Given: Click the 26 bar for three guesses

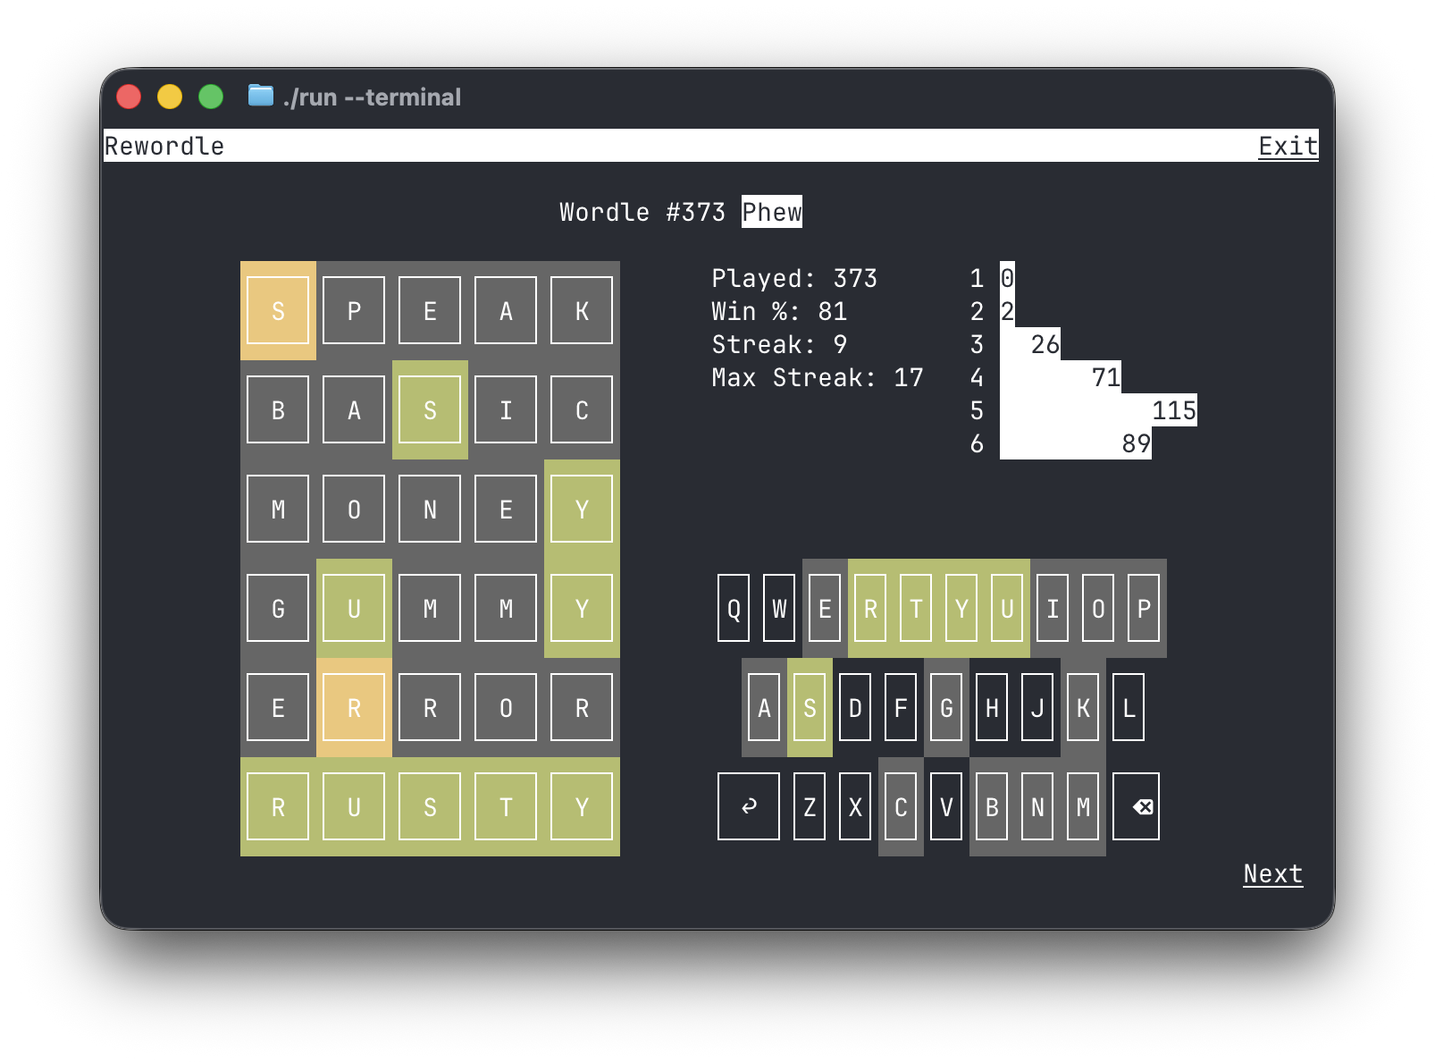Looking at the screenshot, I should click(1030, 344).
